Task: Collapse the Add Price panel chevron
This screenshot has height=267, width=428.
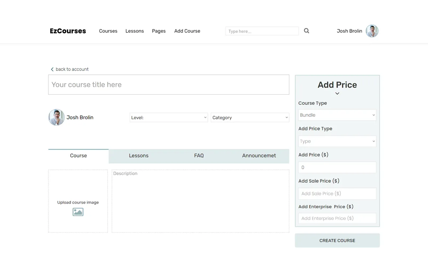Action: click(x=337, y=94)
